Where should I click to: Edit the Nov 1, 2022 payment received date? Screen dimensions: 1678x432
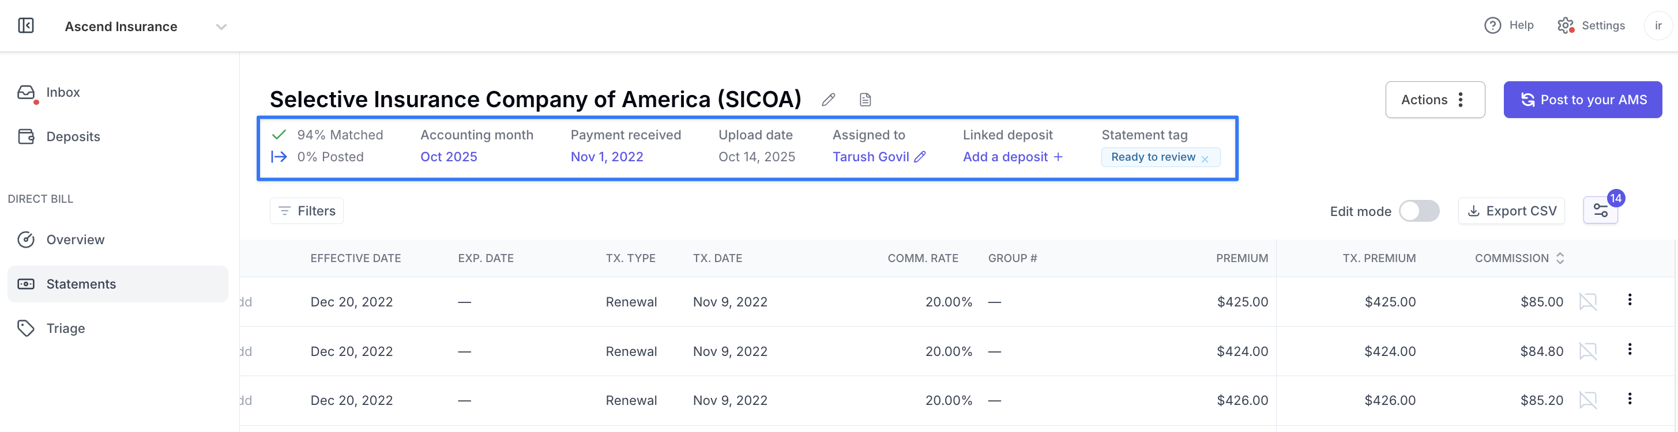607,157
